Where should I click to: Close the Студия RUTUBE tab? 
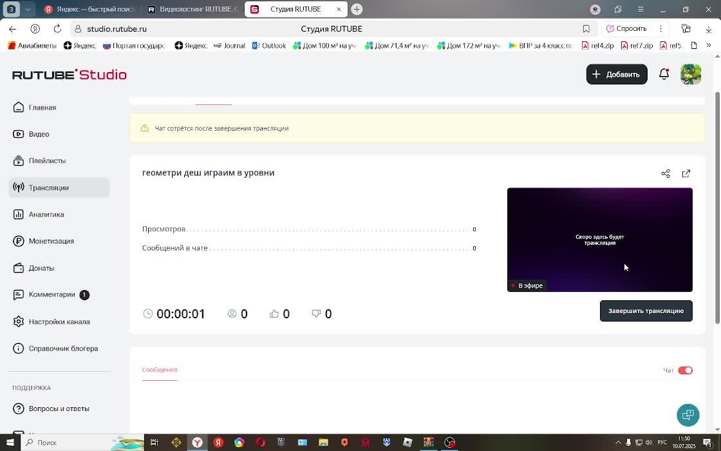(x=339, y=9)
